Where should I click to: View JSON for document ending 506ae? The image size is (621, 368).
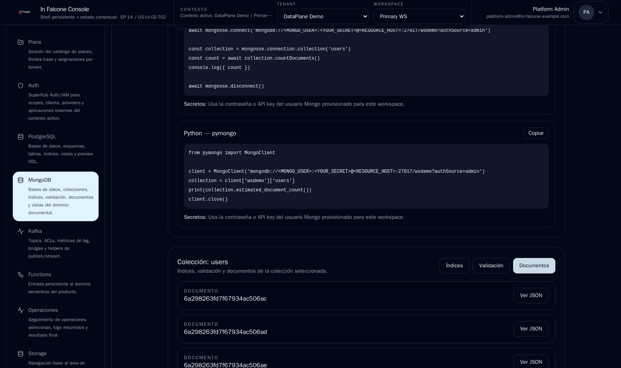click(531, 362)
